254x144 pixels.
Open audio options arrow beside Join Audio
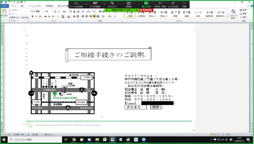tap(86, 3)
